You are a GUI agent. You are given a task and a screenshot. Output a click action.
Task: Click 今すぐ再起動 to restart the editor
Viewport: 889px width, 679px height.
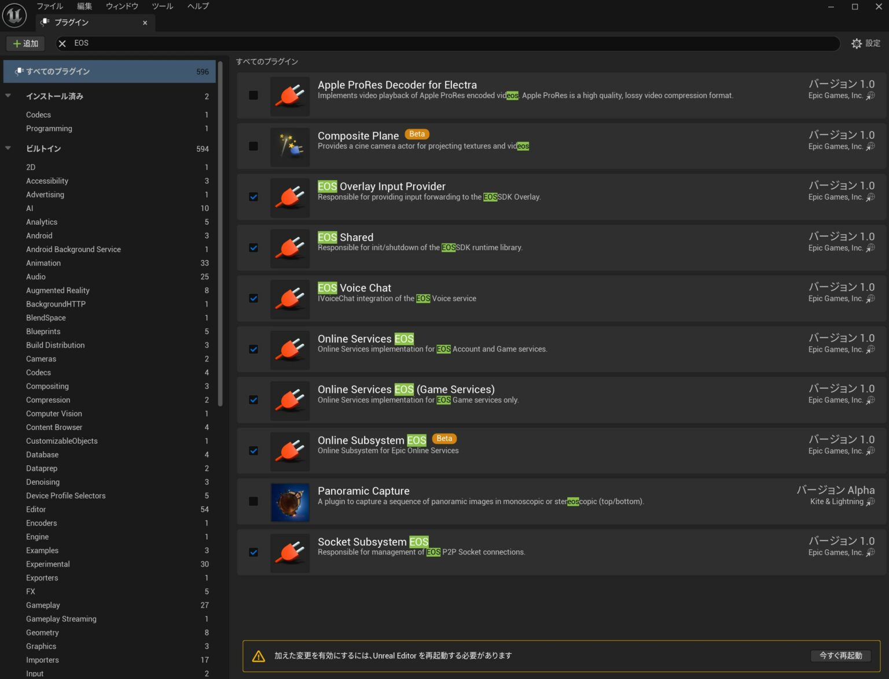tap(840, 655)
